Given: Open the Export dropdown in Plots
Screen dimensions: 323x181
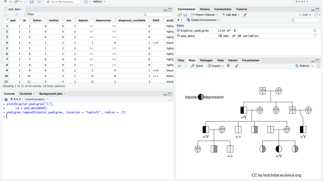Looking at the screenshot, I should coord(216,66).
